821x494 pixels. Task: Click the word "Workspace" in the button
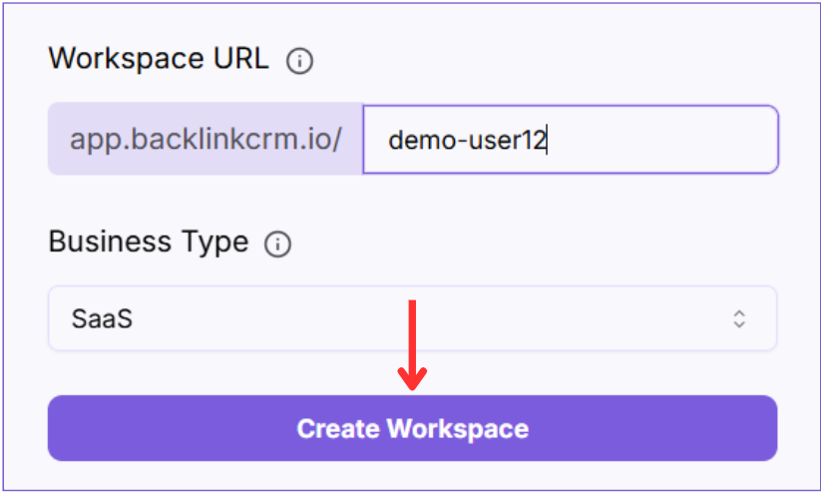pos(457,429)
